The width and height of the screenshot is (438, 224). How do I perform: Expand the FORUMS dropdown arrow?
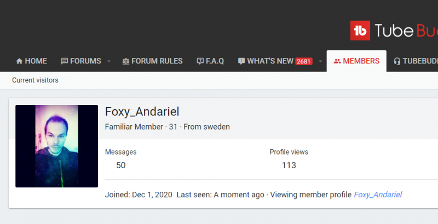[109, 61]
